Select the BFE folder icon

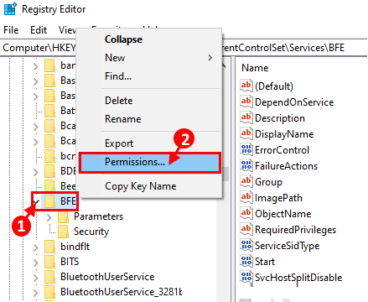click(x=50, y=201)
